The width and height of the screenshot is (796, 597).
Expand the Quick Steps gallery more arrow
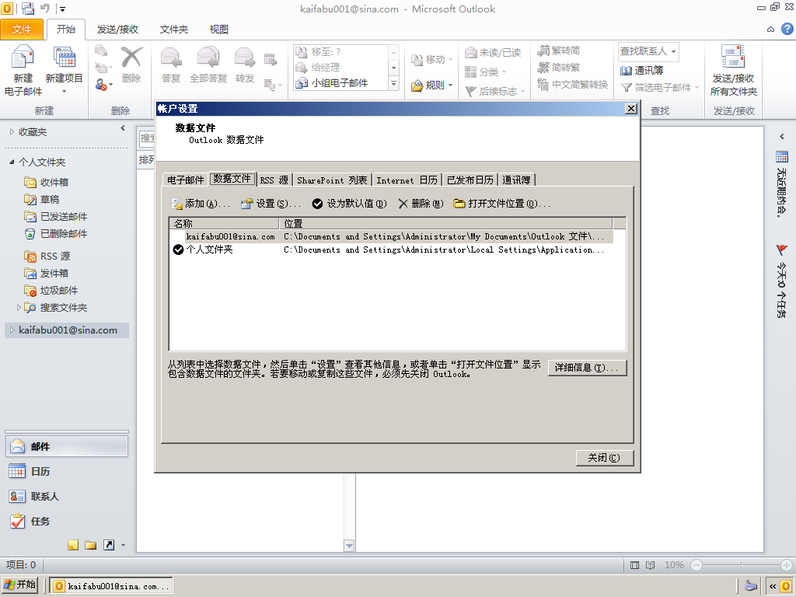[393, 83]
